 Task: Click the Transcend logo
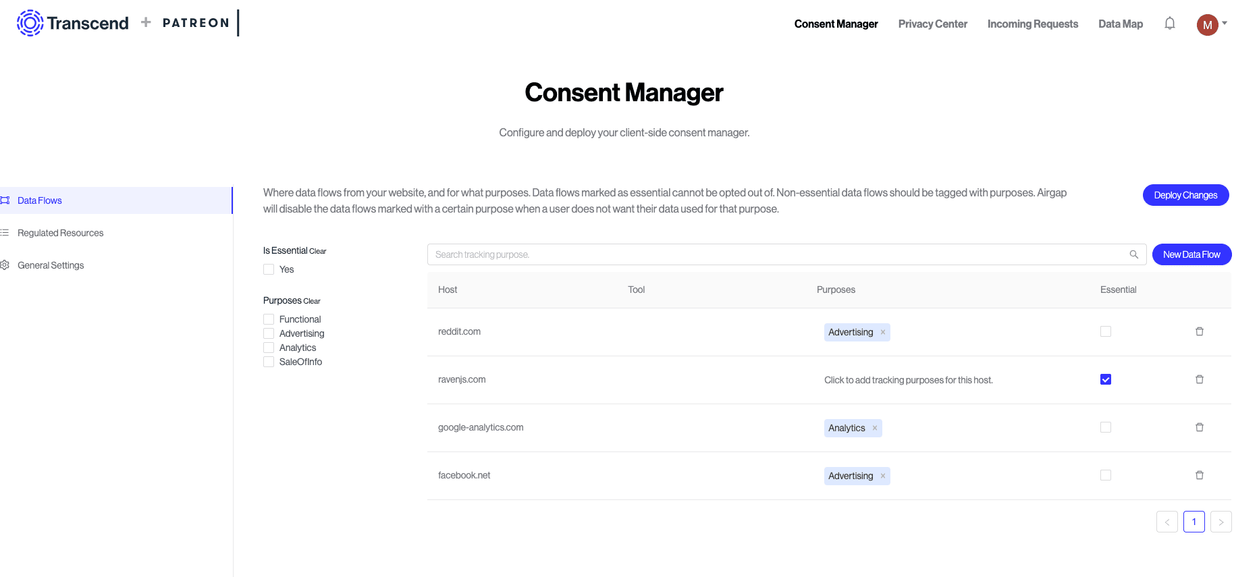click(x=73, y=23)
